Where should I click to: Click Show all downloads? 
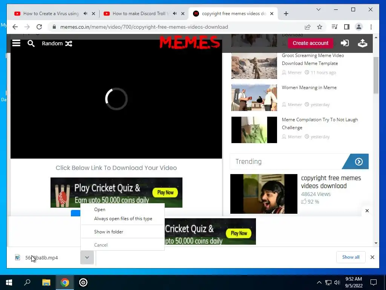[351, 257]
